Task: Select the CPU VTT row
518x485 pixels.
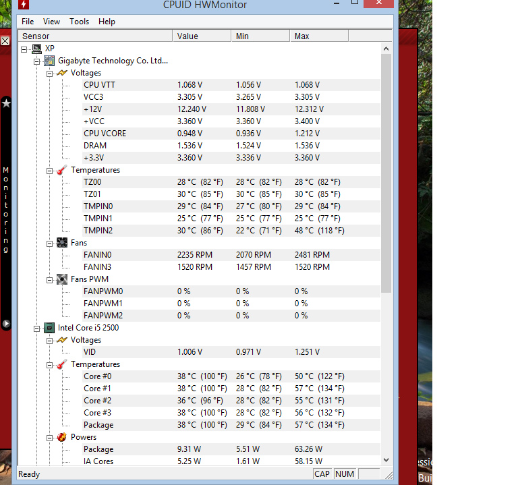Action: (231, 85)
